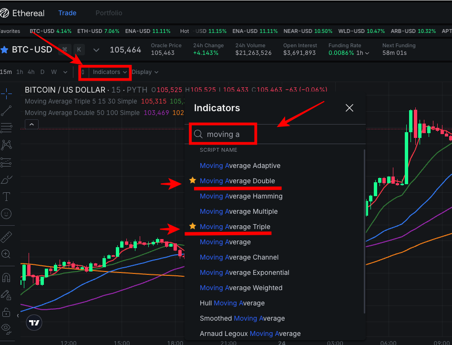
Task: Toggle the BTC-USD favorite star
Action: coord(4,50)
